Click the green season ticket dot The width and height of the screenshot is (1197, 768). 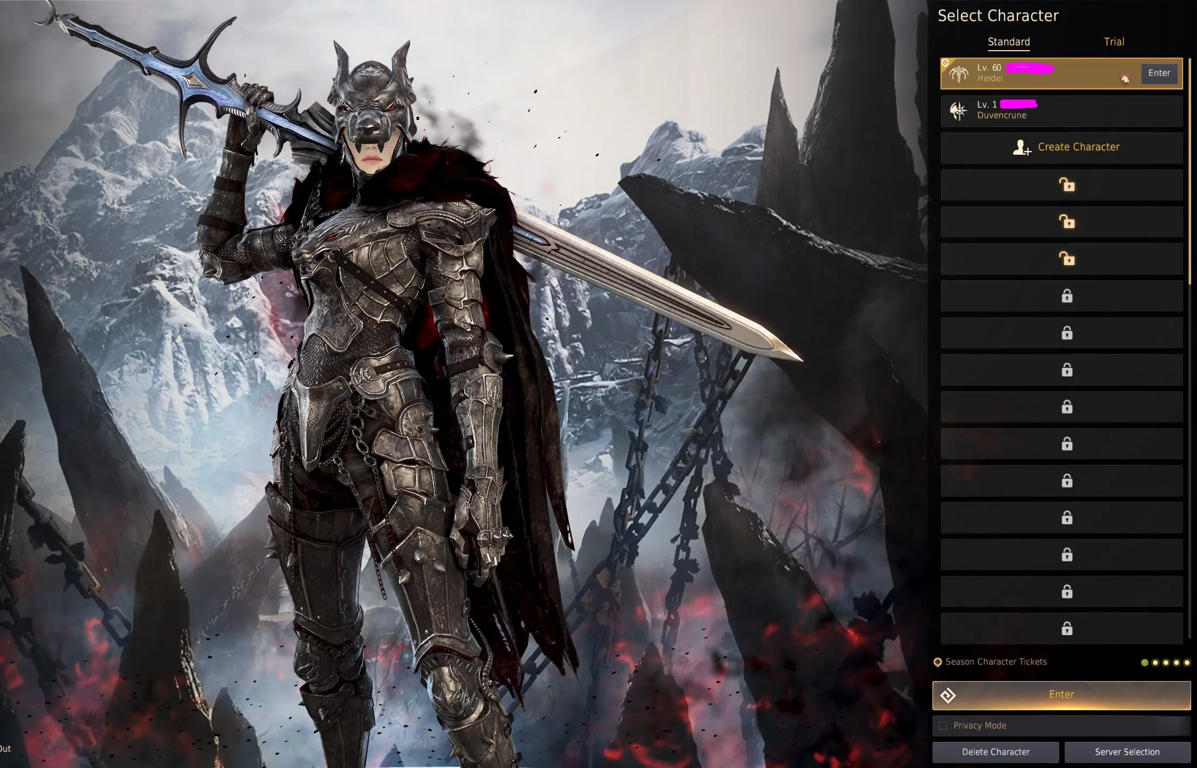[1144, 663]
